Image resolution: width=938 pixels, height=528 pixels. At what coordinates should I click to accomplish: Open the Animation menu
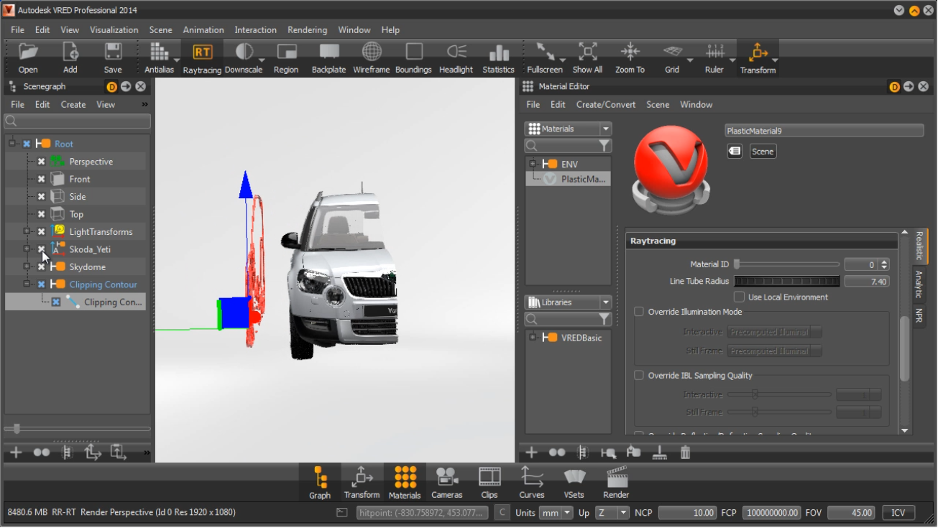[203, 30]
